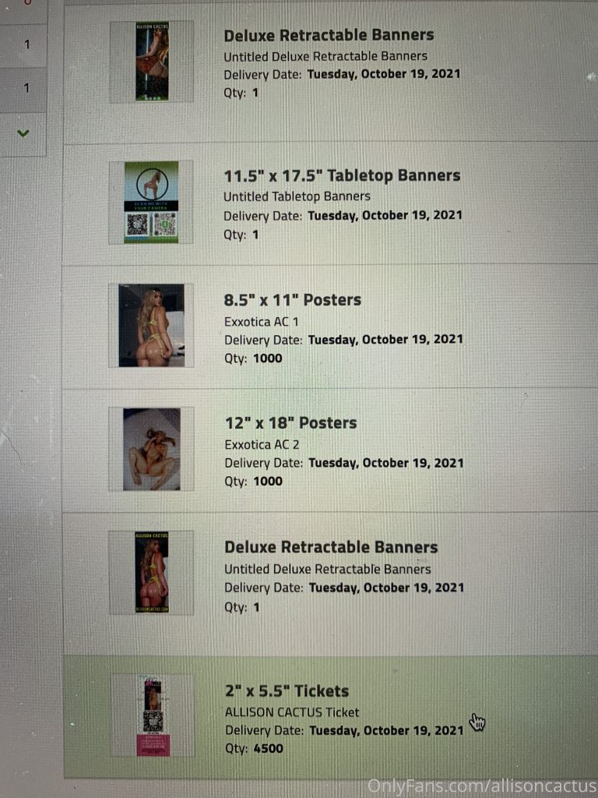The height and width of the screenshot is (798, 598).
Task: Select the Qty 4500 value for Tickets
Action: tap(268, 749)
